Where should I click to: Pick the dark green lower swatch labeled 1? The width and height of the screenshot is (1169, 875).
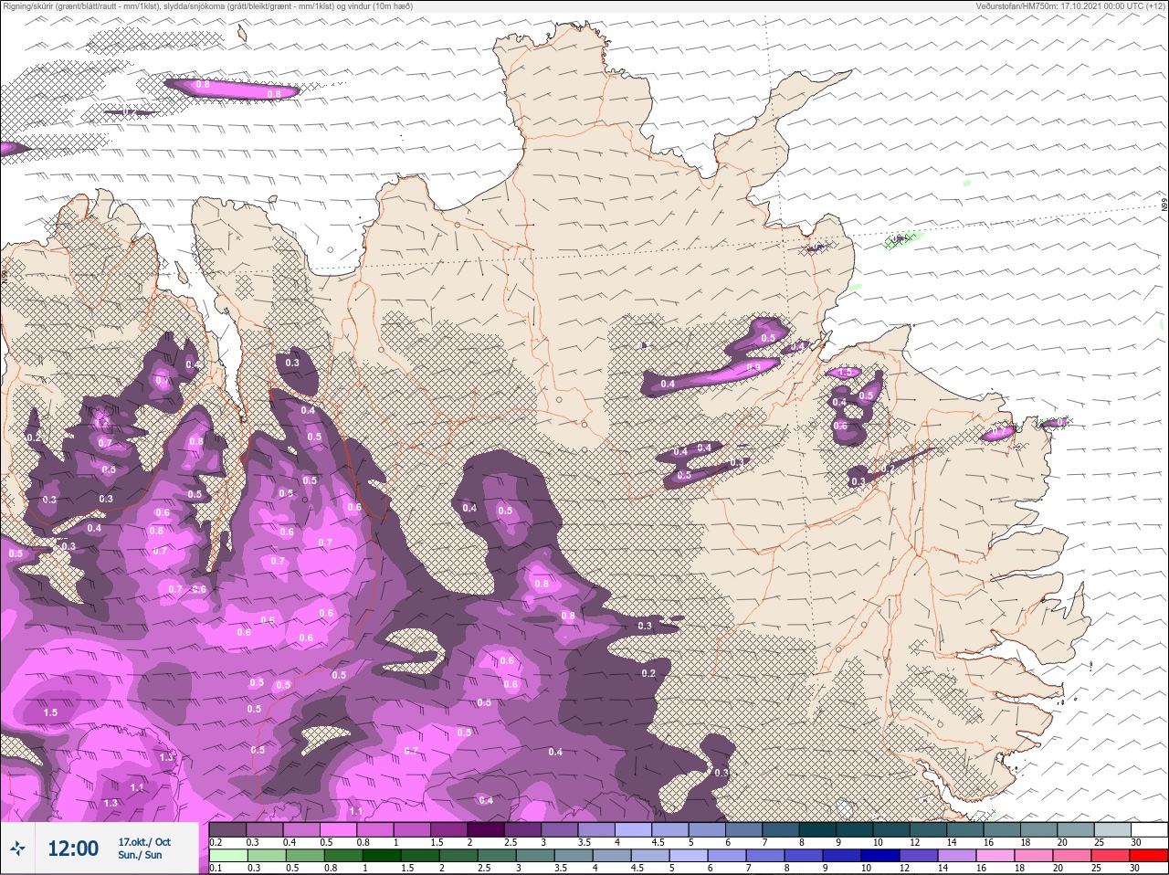click(x=382, y=855)
